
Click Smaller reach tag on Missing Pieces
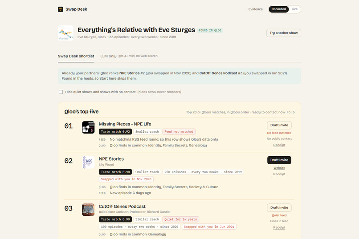[147, 131]
